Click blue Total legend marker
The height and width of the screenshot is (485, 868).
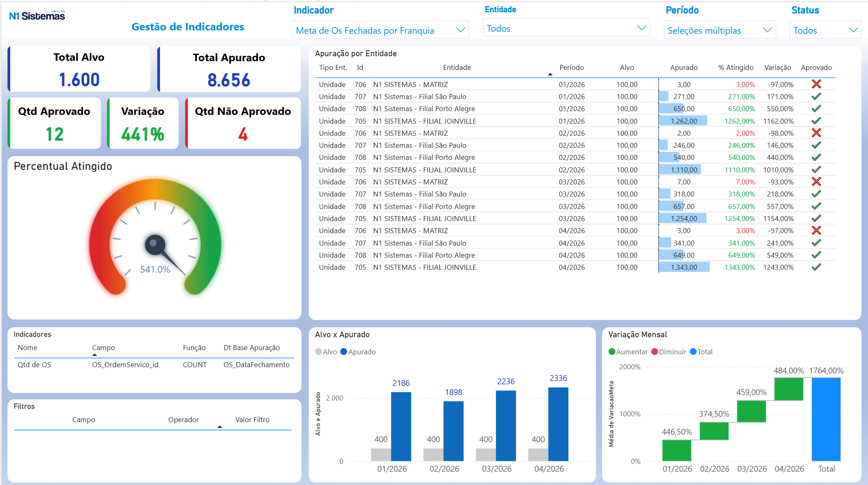693,352
